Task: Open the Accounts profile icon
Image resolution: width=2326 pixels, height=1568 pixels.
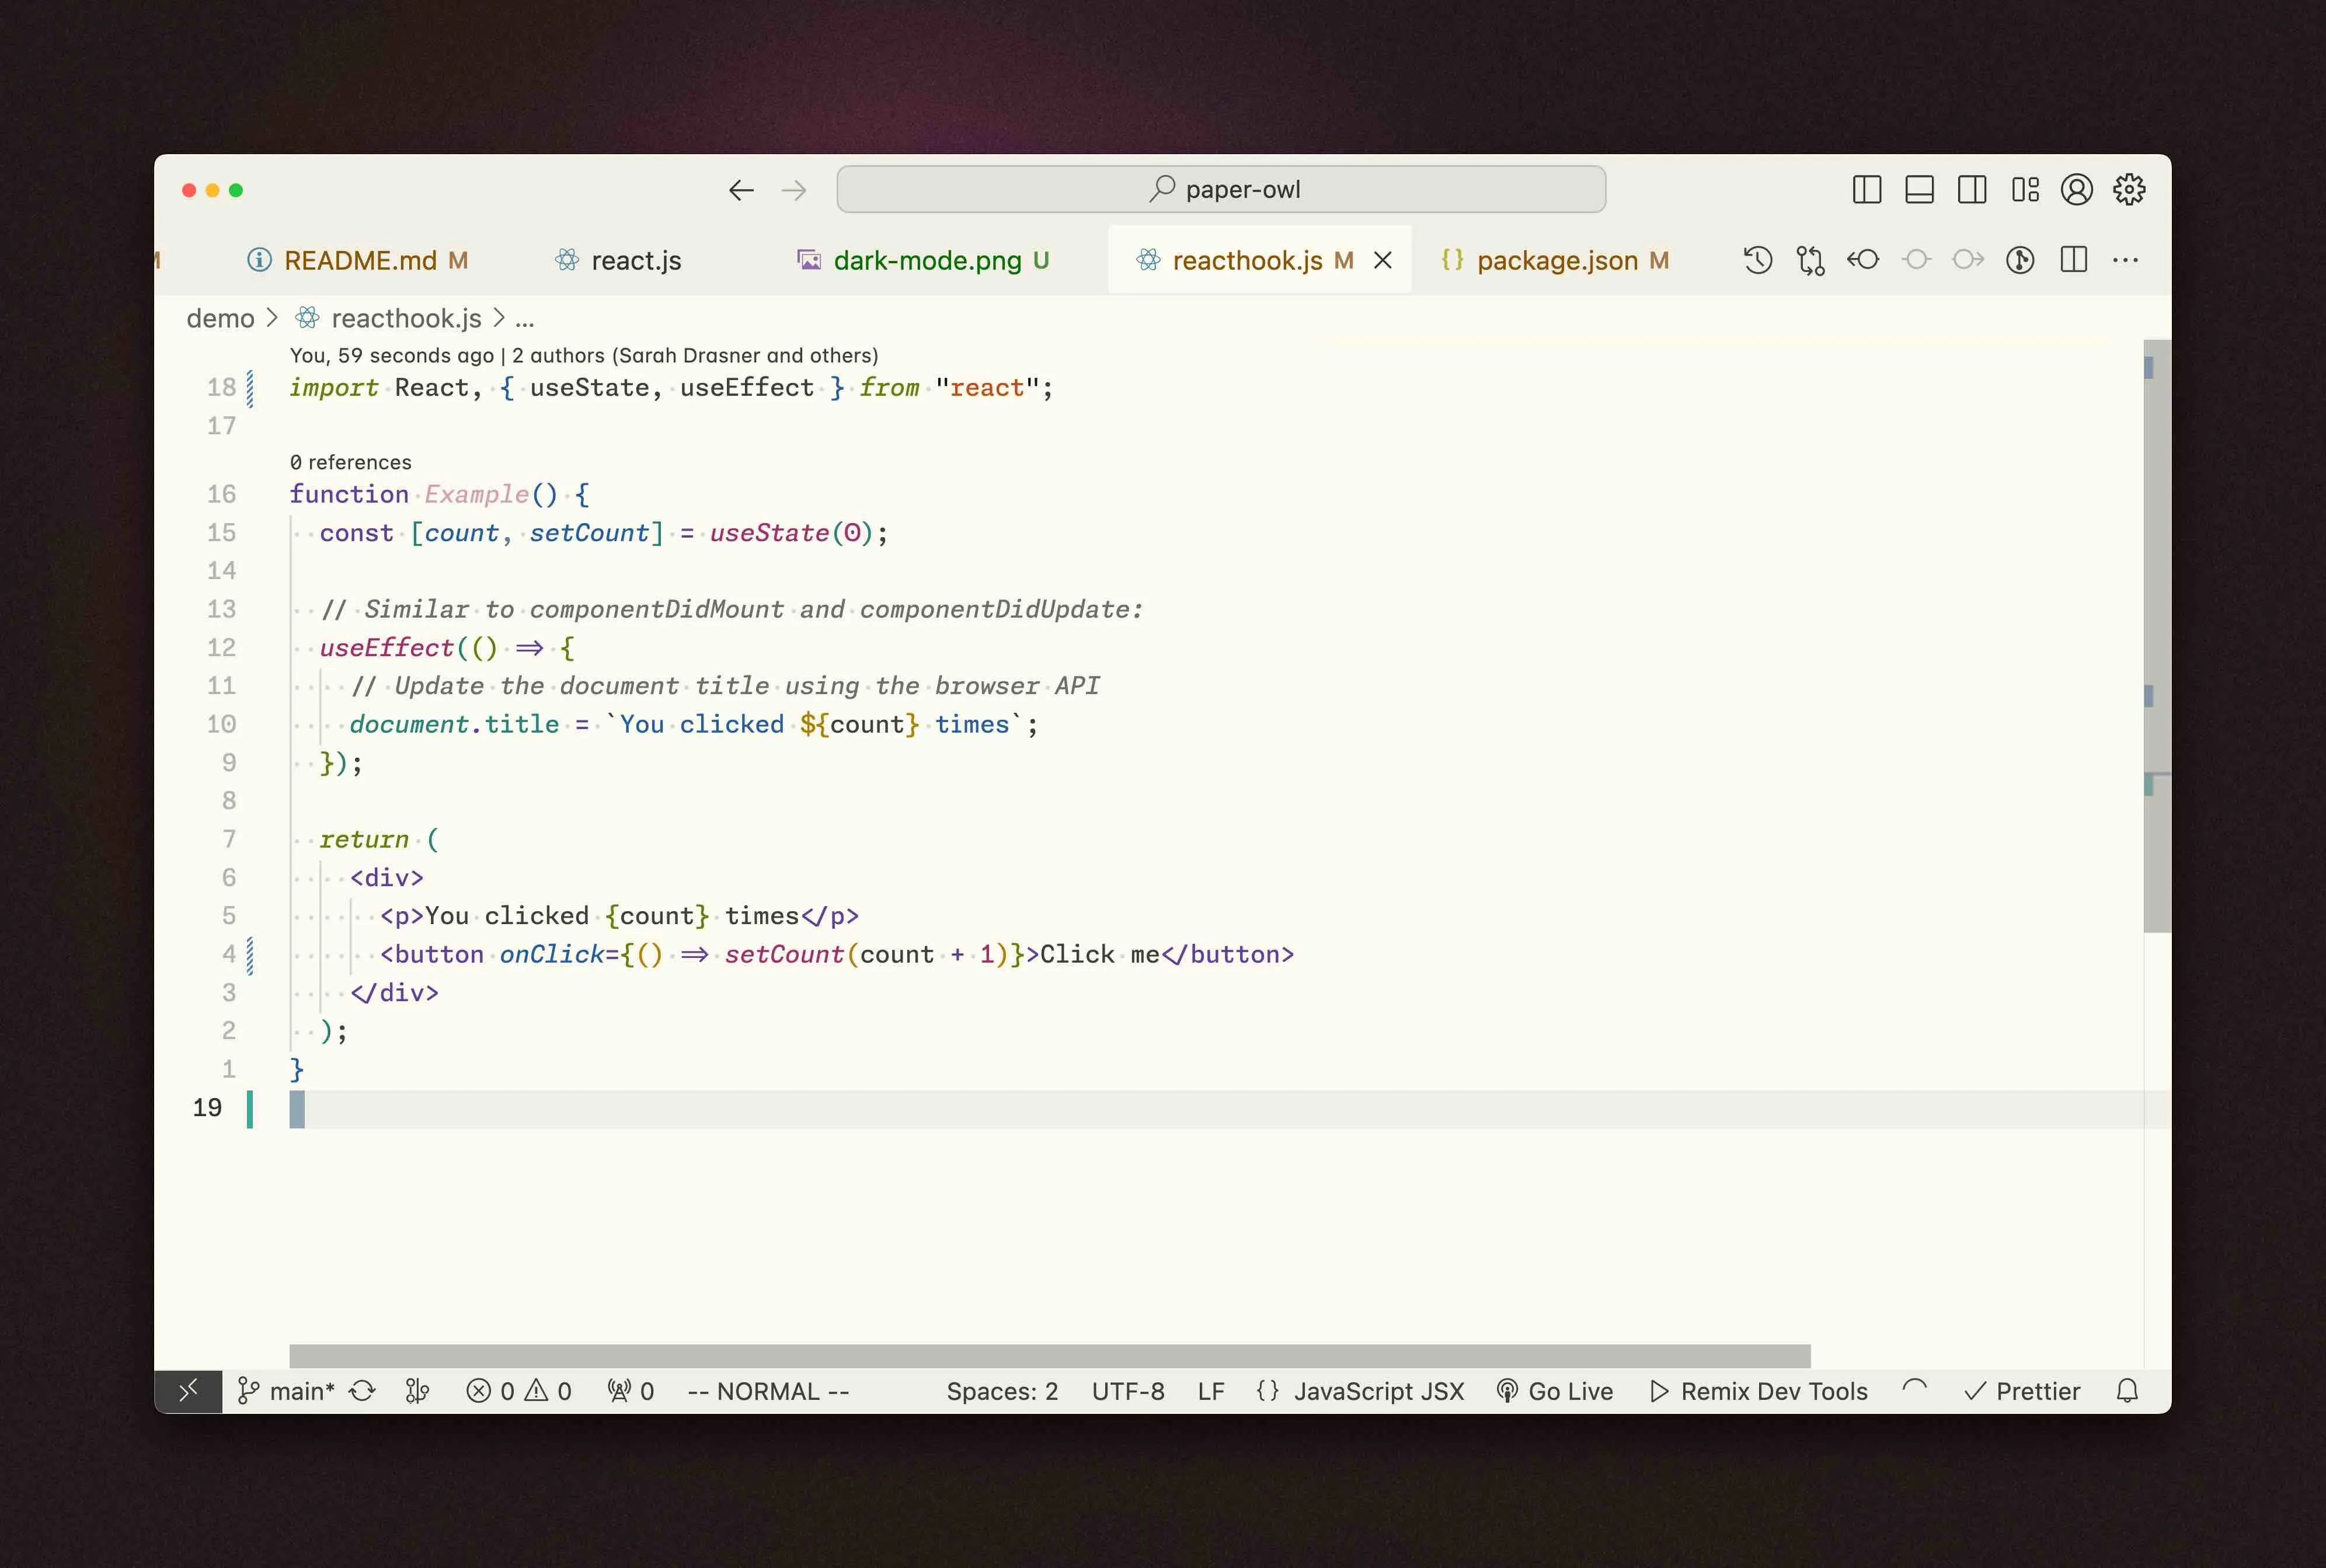Action: (2076, 189)
